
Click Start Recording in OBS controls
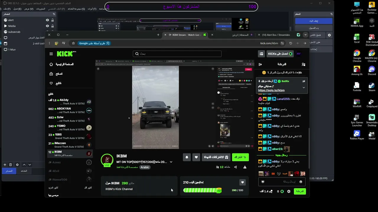pos(314,28)
